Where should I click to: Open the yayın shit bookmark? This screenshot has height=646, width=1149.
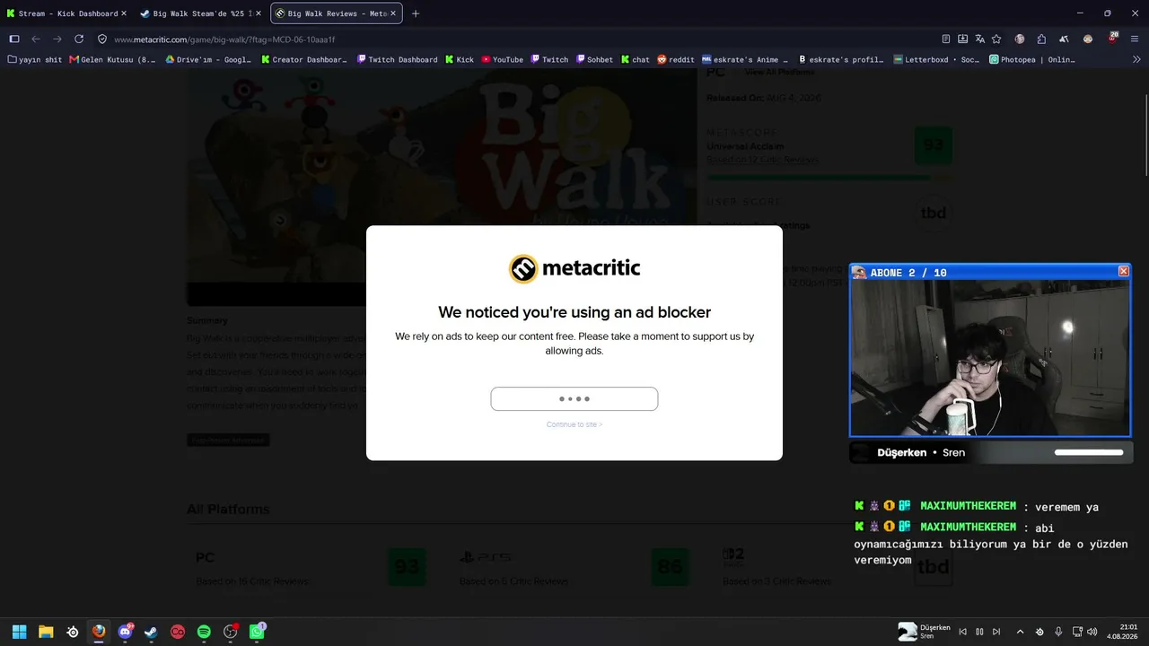coord(35,60)
